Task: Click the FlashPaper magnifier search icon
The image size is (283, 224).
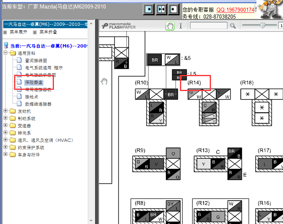Action: (x=233, y=26)
